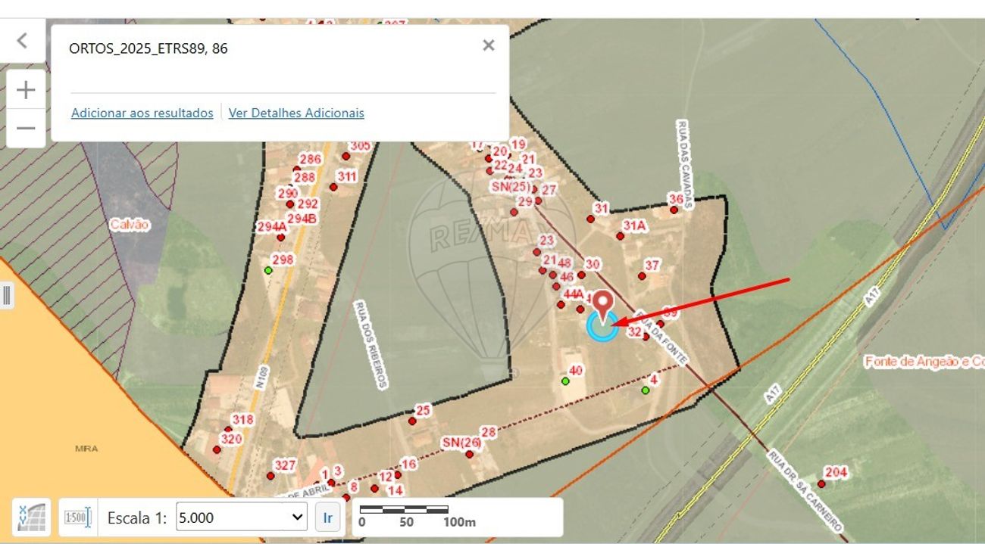985x544 pixels.
Task: Zoom out using the minus button
Action: [x=26, y=128]
